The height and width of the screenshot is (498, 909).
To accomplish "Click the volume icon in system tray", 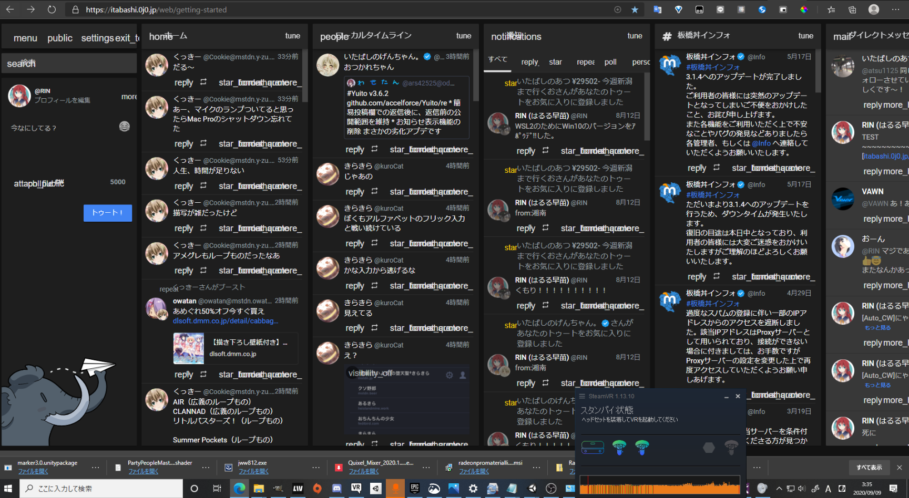I will click(x=802, y=489).
